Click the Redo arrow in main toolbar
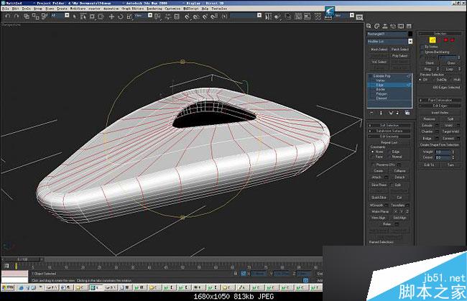467x301 pixels. 17,17
